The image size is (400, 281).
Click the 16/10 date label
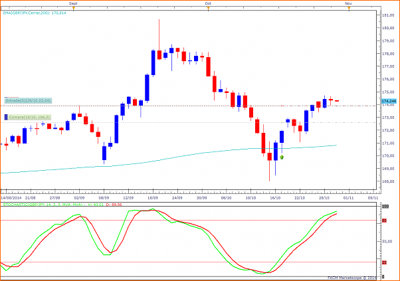pyautogui.click(x=275, y=198)
